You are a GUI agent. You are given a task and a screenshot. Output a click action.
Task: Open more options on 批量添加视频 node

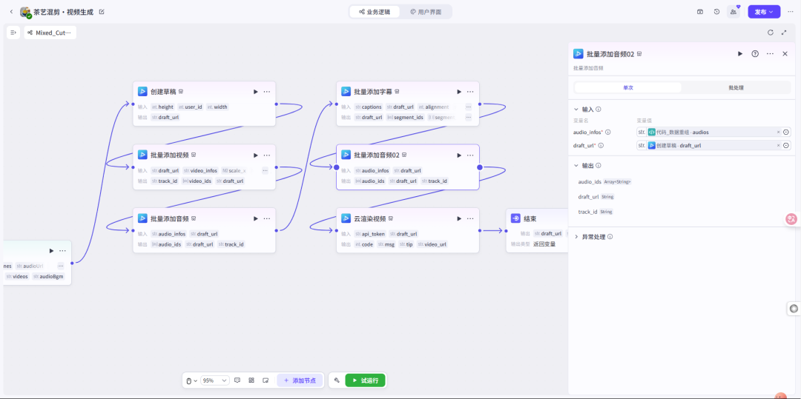[267, 155]
